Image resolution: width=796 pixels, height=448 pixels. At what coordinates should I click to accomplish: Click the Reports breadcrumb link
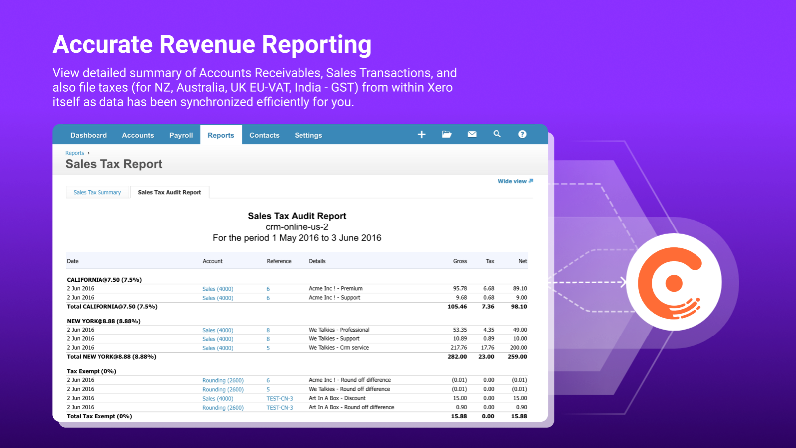click(75, 153)
